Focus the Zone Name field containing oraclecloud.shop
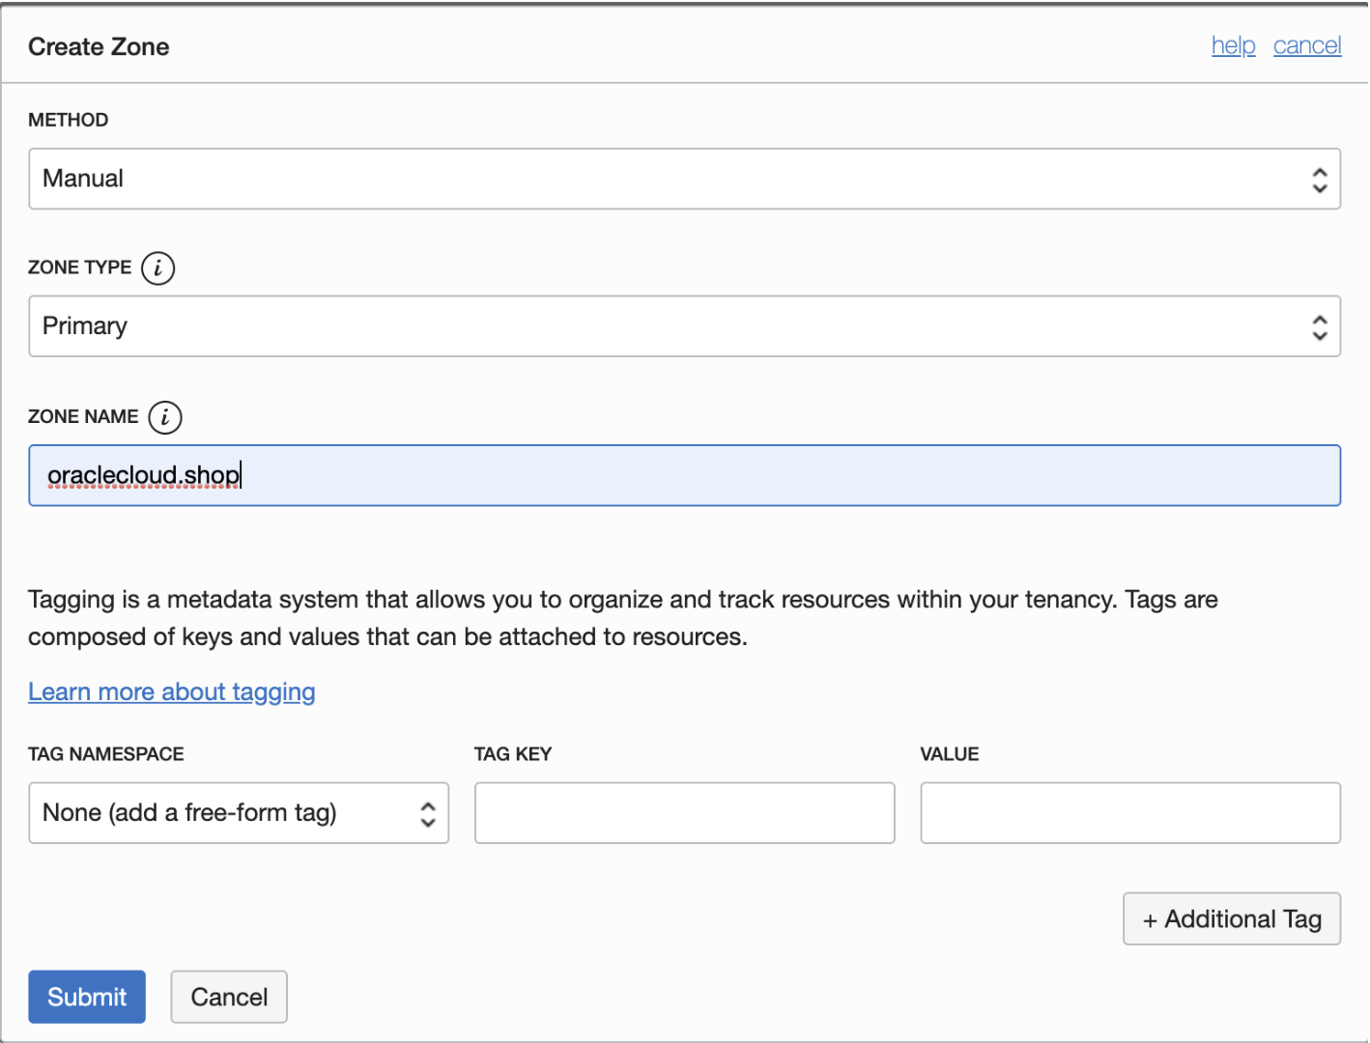This screenshot has height=1043, width=1370. click(x=684, y=475)
